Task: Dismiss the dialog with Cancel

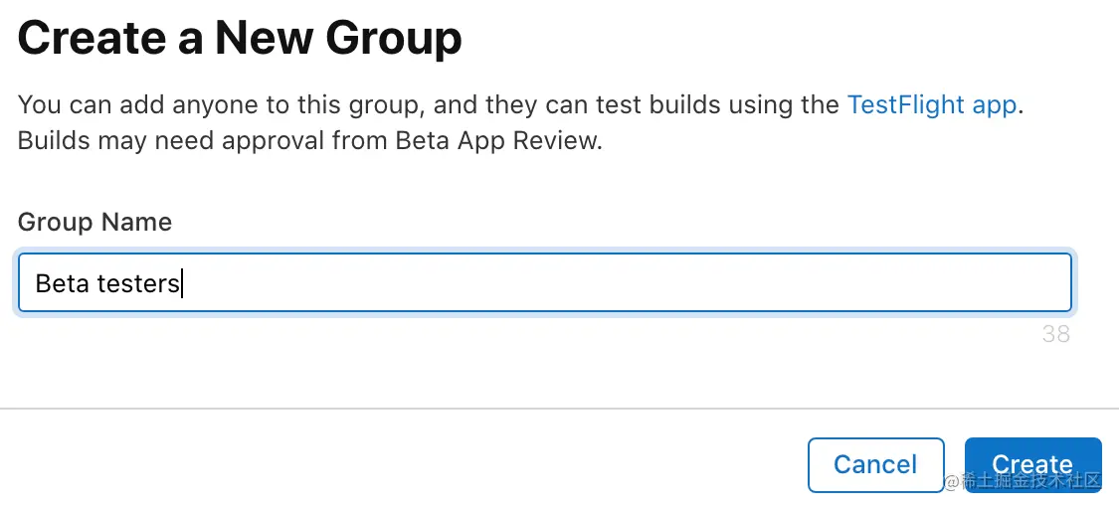Action: click(875, 464)
